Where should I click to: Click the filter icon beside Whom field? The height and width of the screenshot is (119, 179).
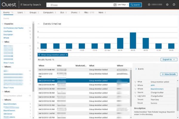coord(136,89)
